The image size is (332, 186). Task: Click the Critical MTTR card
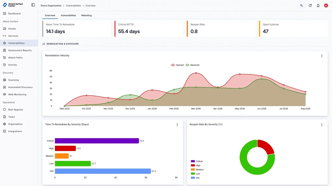(149, 29)
